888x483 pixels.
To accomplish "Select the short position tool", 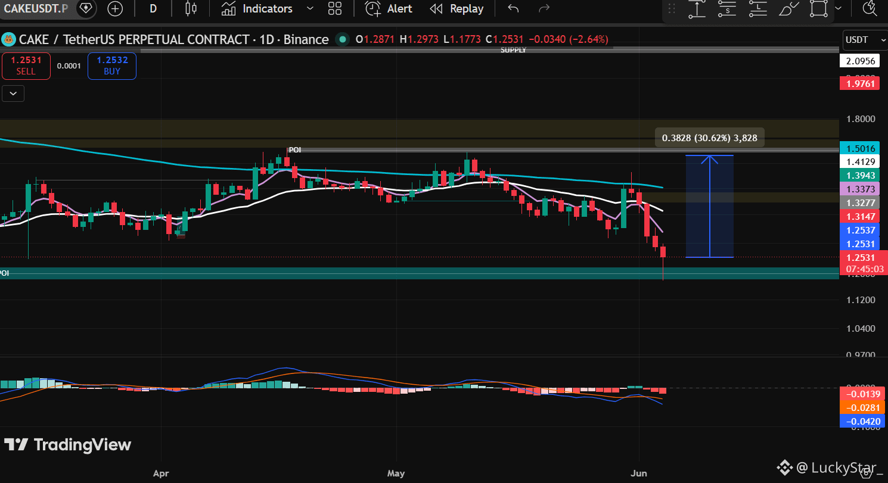I will [727, 8].
